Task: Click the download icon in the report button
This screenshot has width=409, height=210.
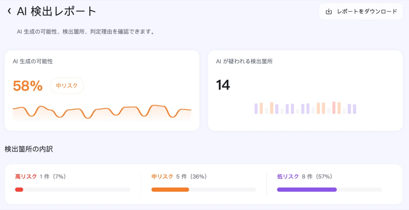Action: click(329, 12)
